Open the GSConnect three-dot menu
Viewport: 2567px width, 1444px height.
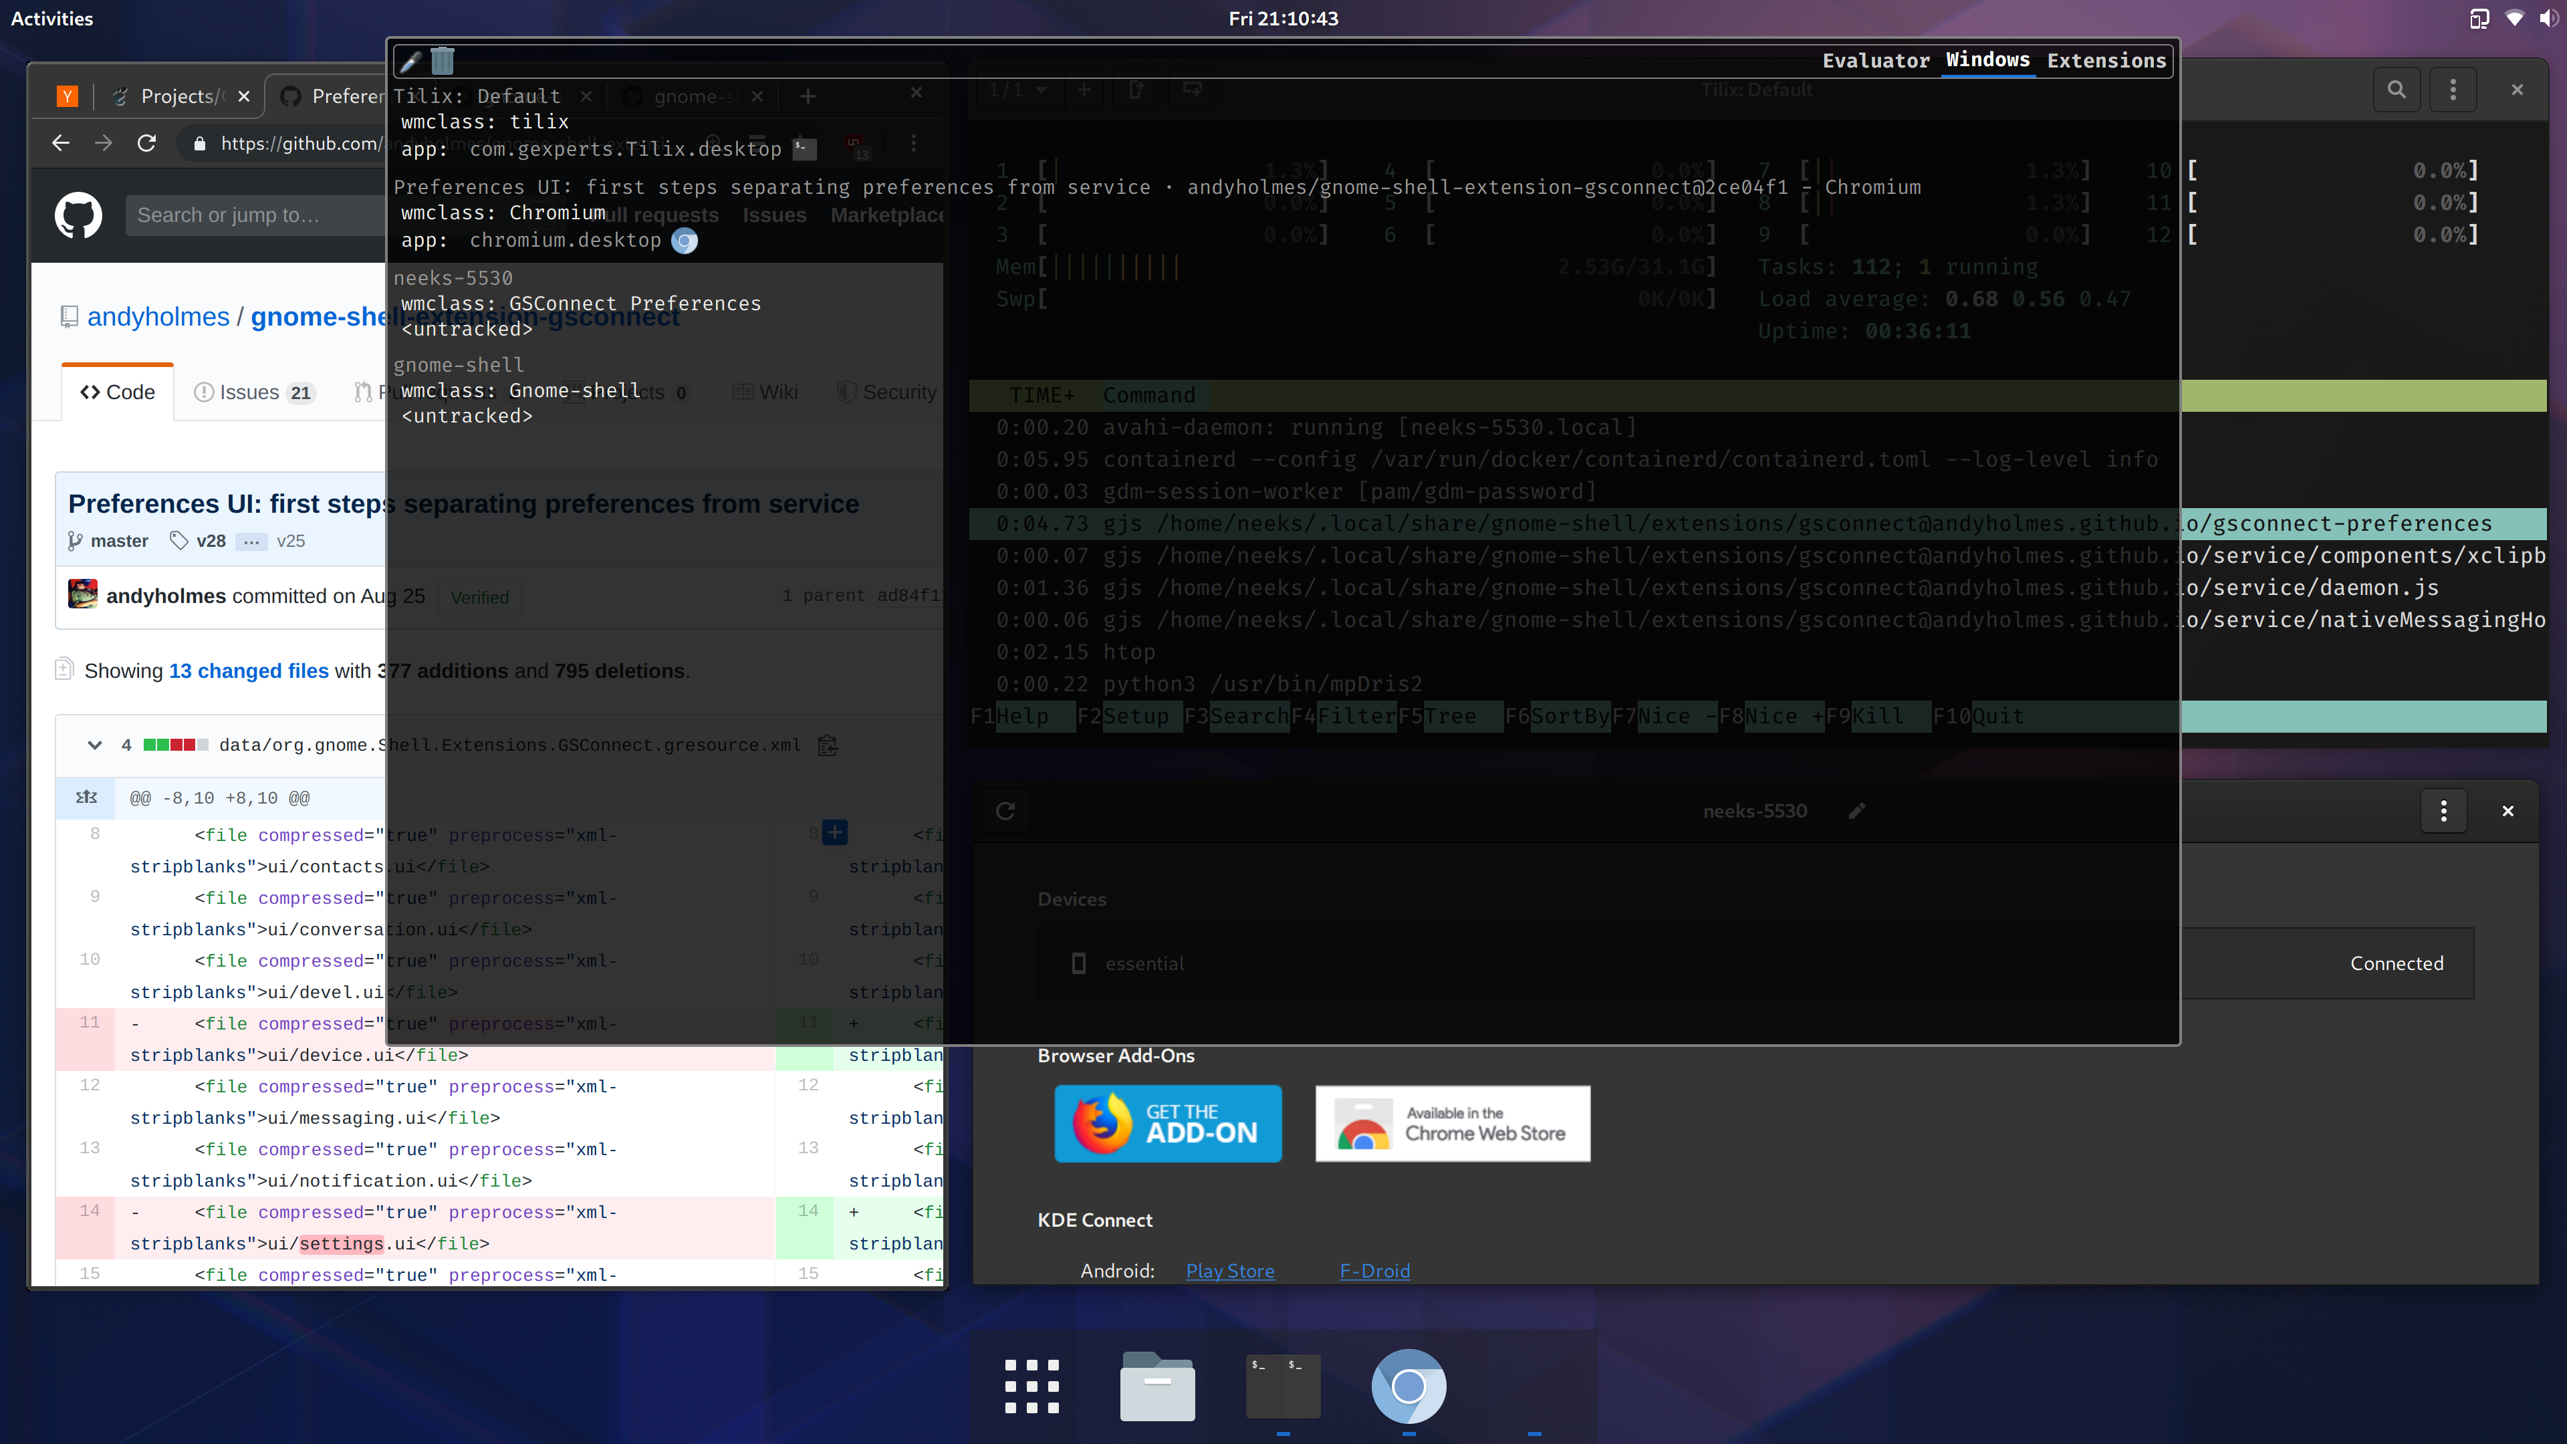tap(2443, 811)
